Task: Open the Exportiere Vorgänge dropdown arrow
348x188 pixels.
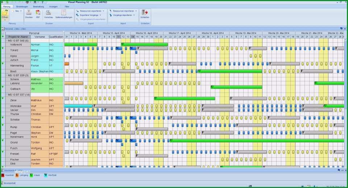Action: pos(100,15)
